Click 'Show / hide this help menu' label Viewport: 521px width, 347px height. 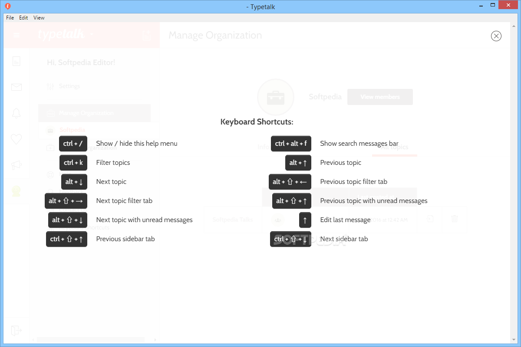click(137, 144)
